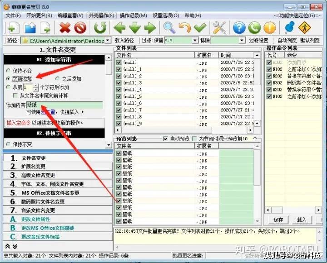
Task: Click the 插入空命令 link text
Action: tap(18, 123)
